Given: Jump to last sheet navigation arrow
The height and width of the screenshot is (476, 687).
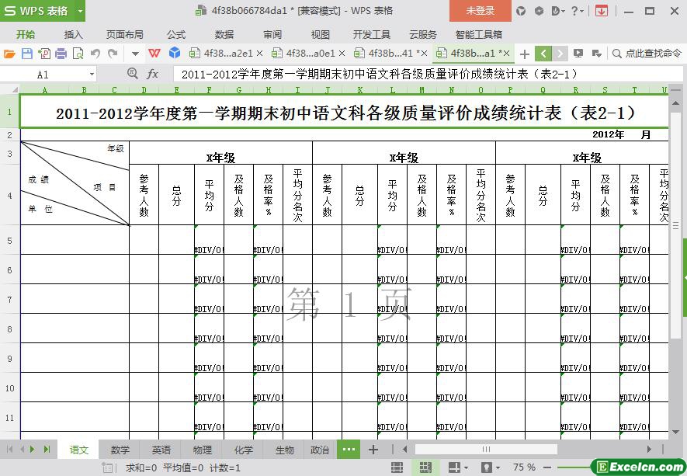Looking at the screenshot, I should (47, 450).
